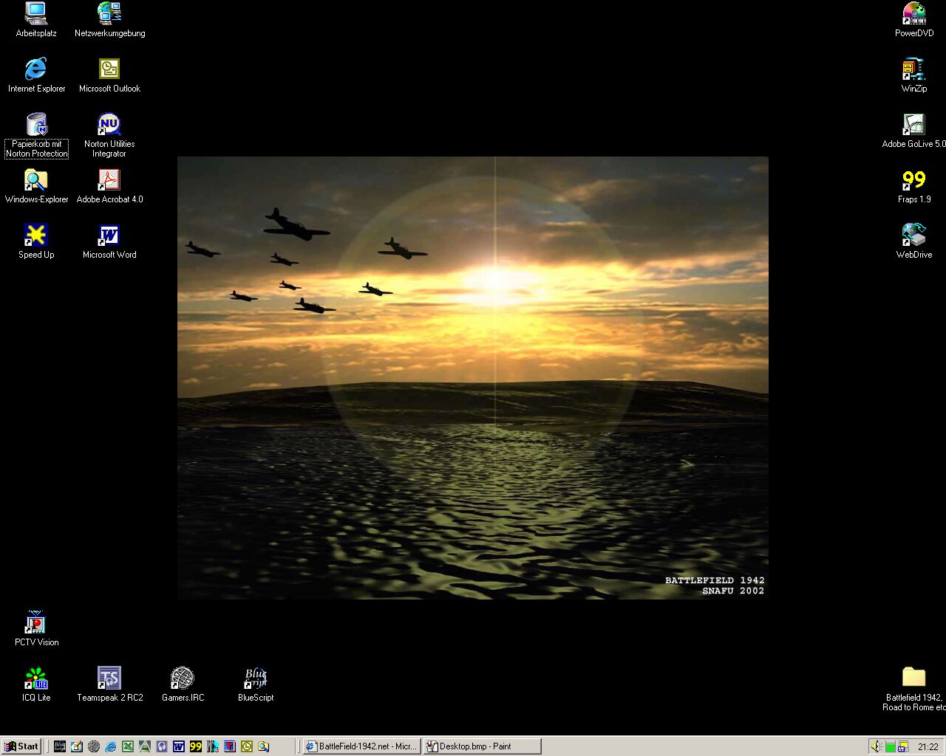Viewport: 946px width, 756px height.
Task: Switch to BattleField-1942.net browser taskbar button
Action: (x=361, y=746)
